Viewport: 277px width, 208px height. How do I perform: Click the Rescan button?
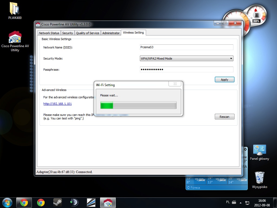click(225, 117)
